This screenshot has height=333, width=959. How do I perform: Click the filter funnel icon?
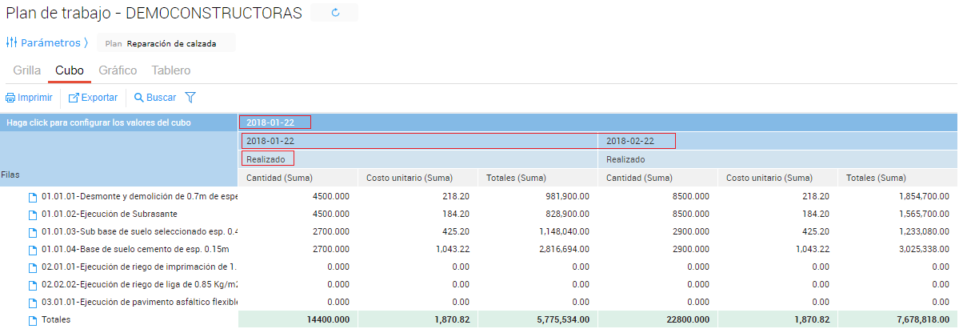(x=190, y=98)
